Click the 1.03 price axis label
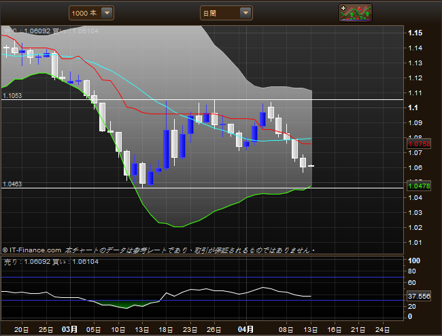442x336 pixels. (415, 212)
